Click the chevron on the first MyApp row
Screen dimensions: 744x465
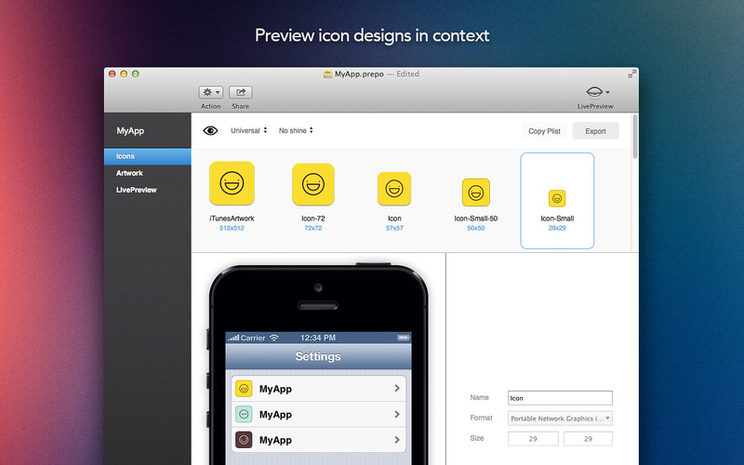point(397,388)
